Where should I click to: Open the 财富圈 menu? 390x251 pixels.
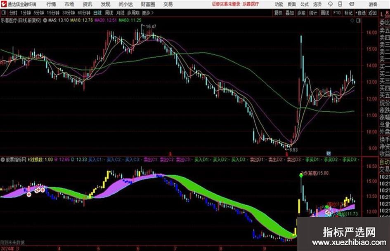[148, 4]
